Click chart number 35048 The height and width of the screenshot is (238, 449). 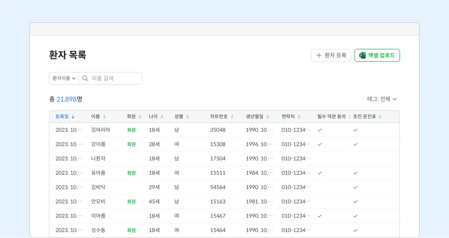click(x=218, y=130)
